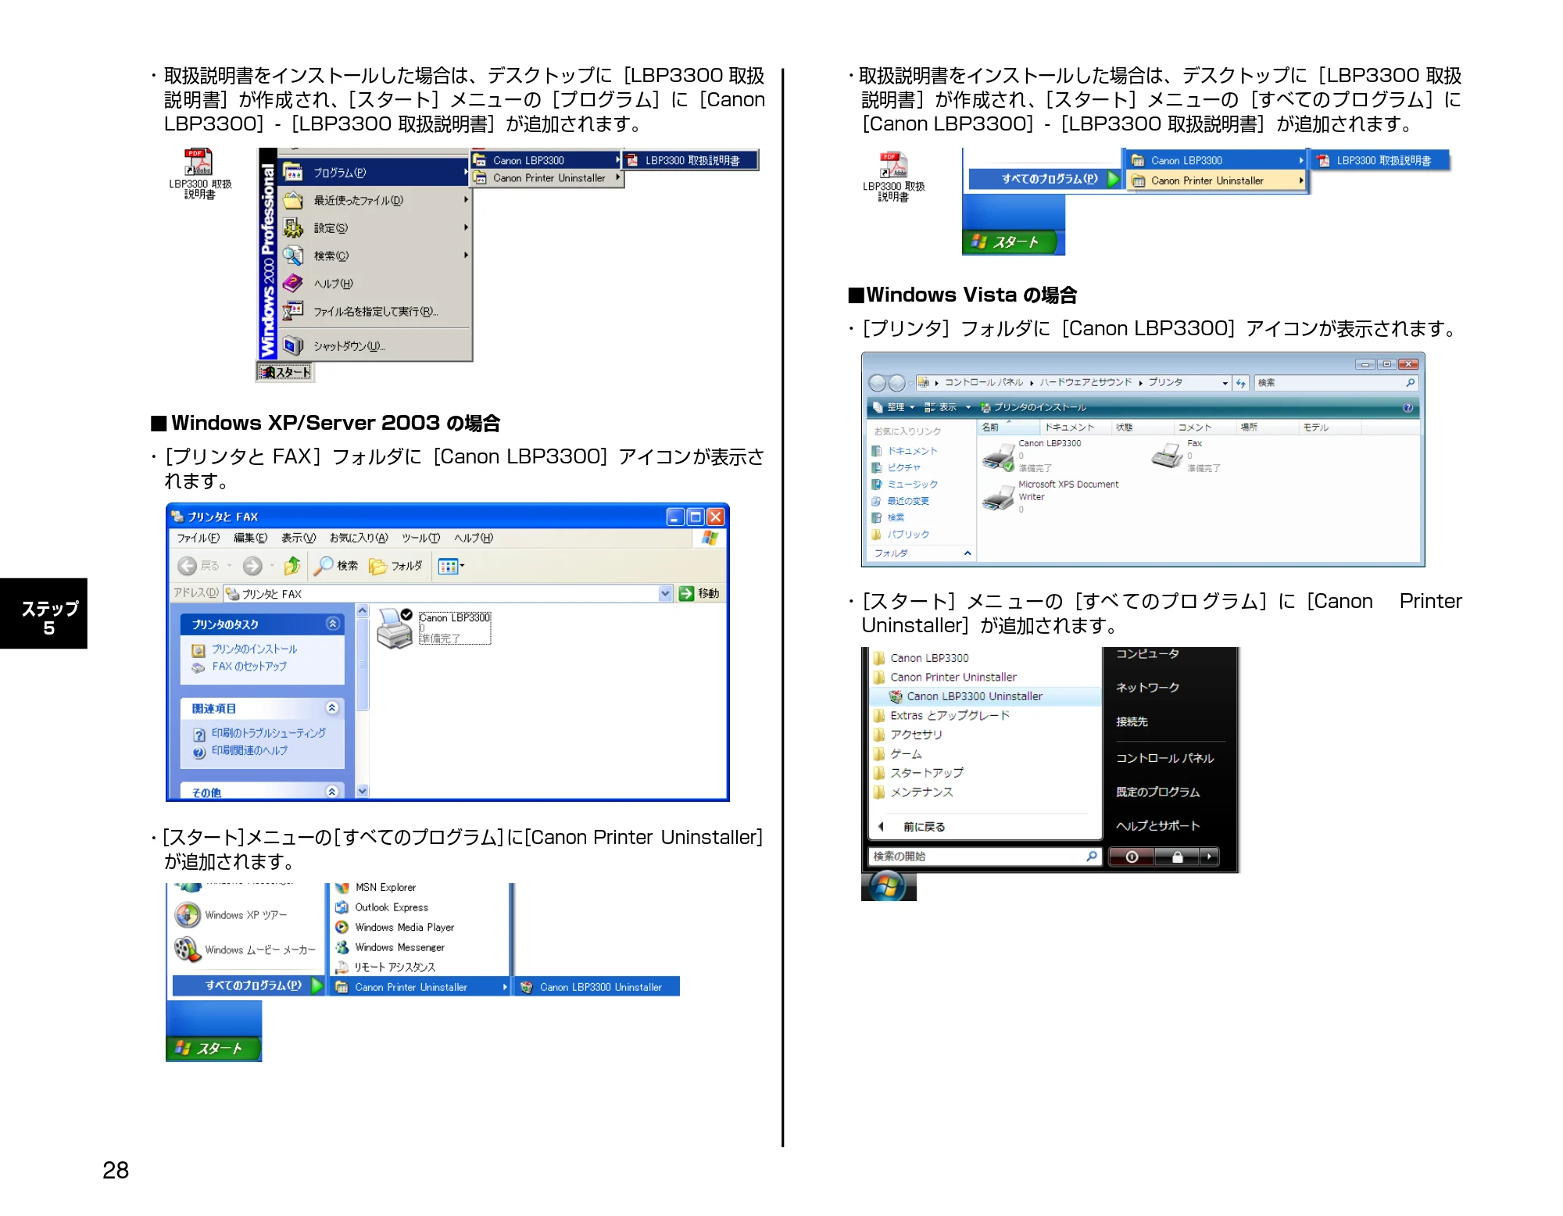
Task: Open Help item in Windows 2000 Start menu
Action: [374, 284]
